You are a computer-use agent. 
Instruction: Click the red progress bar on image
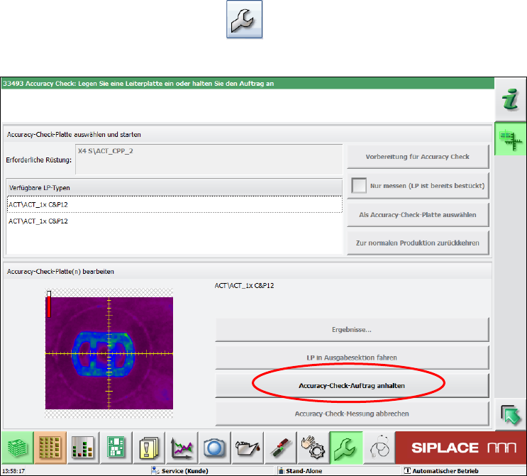49,304
